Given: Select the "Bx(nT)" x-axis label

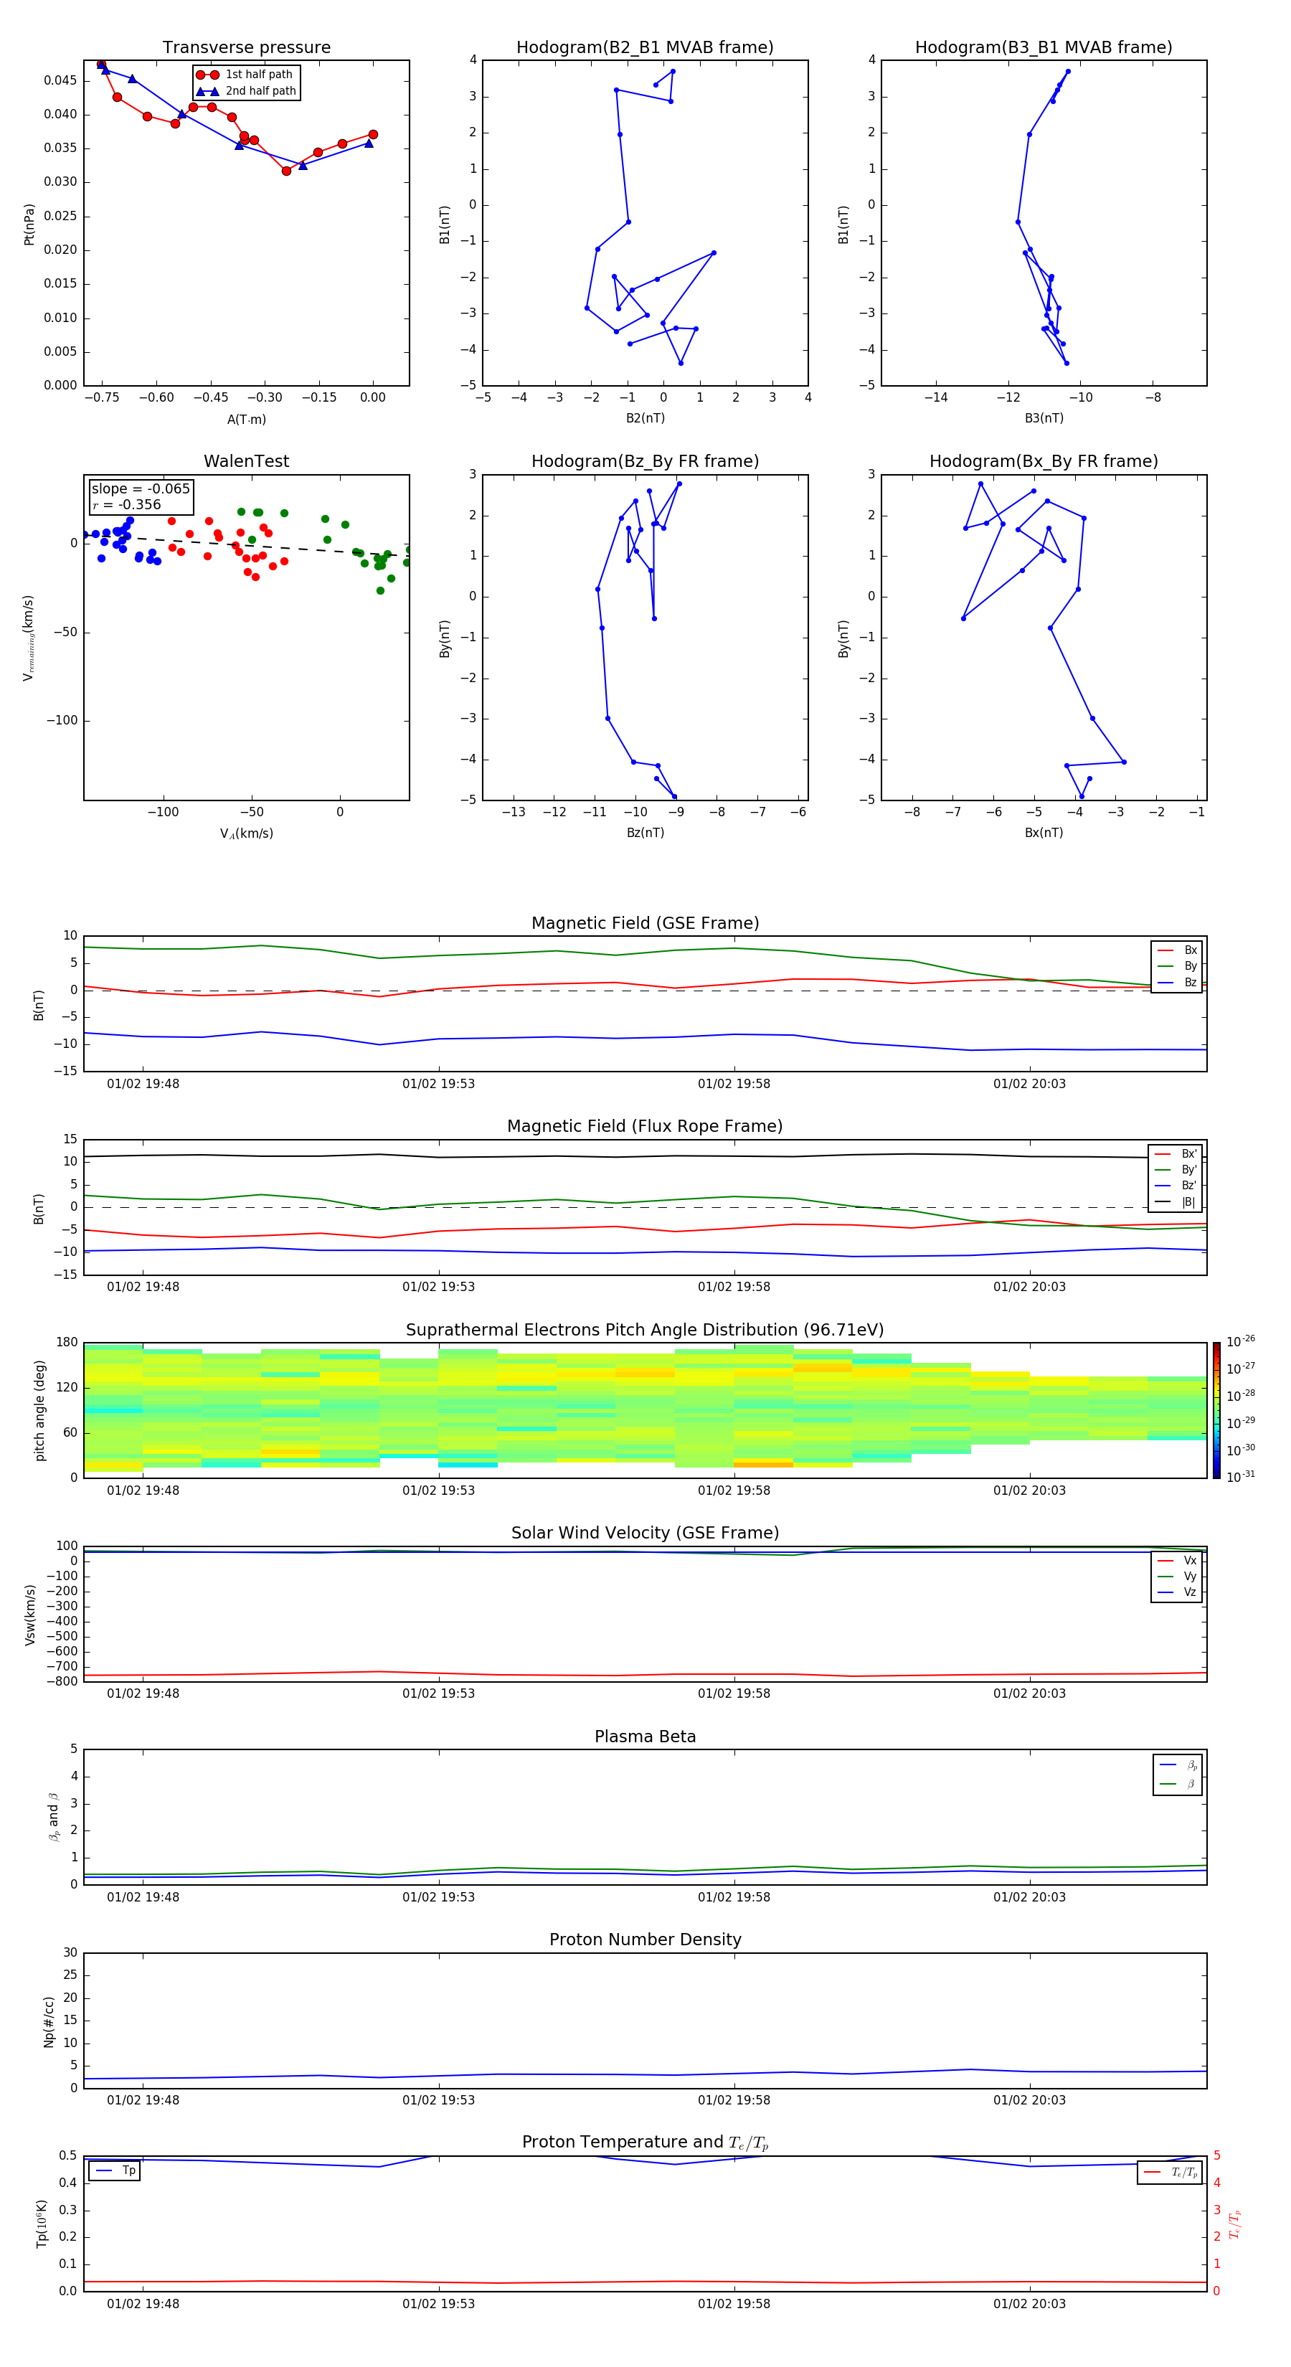Looking at the screenshot, I should tap(1044, 833).
